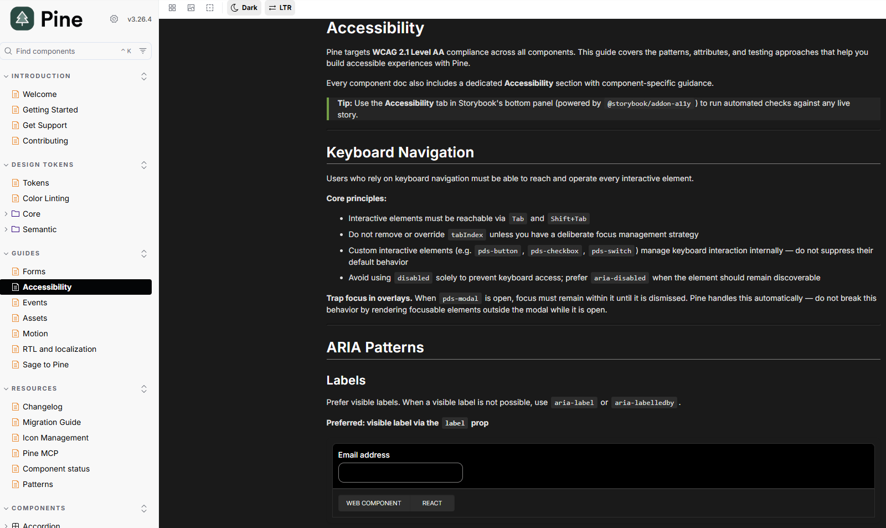Click the Labels subheading
Screen dimensions: 886x528
pyautogui.click(x=346, y=380)
